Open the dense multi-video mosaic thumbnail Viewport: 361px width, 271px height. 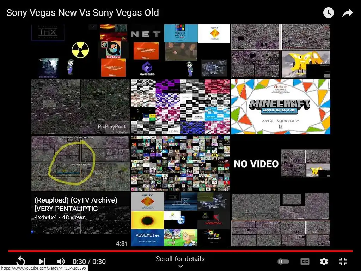coord(180,163)
